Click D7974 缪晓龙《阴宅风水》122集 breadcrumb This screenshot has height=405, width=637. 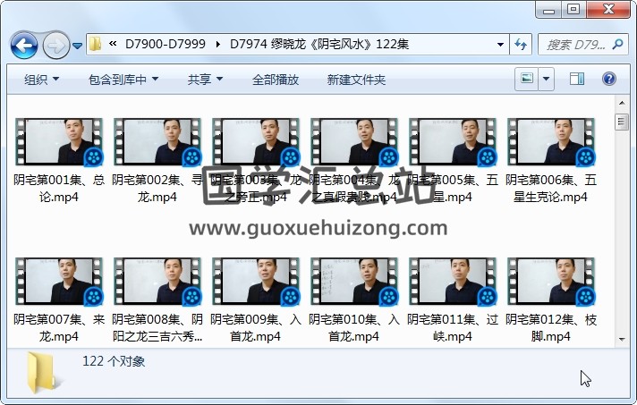pos(319,44)
